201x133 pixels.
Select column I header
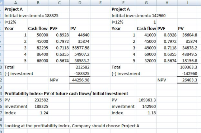coord(188,3)
